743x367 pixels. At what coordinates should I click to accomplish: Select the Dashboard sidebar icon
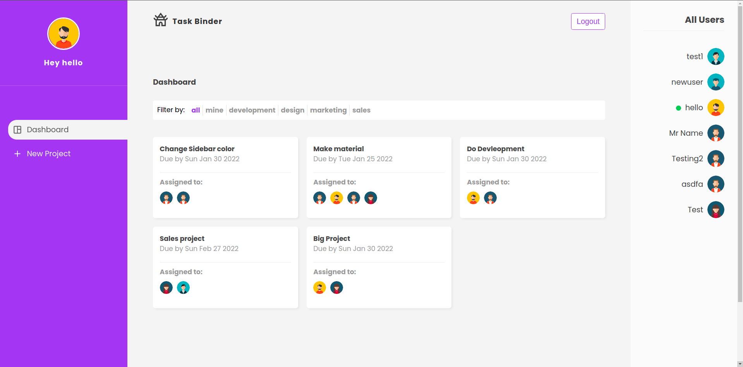17,130
